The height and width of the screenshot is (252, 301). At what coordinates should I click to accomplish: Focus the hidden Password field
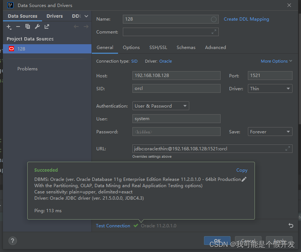(x=176, y=132)
